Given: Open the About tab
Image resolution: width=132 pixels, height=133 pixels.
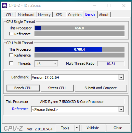Looking at the screenshot, I should pyautogui.click(x=104, y=15).
